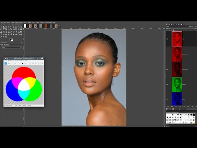Switch to the orange image tab
197x148 pixels.
(46, 25)
